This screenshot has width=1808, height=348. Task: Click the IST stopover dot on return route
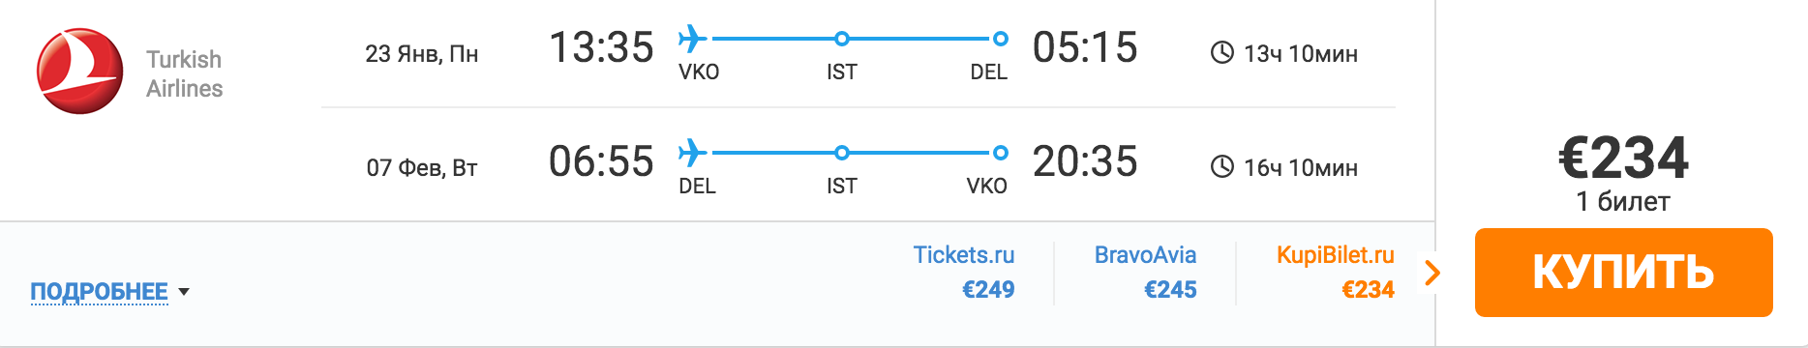842,153
